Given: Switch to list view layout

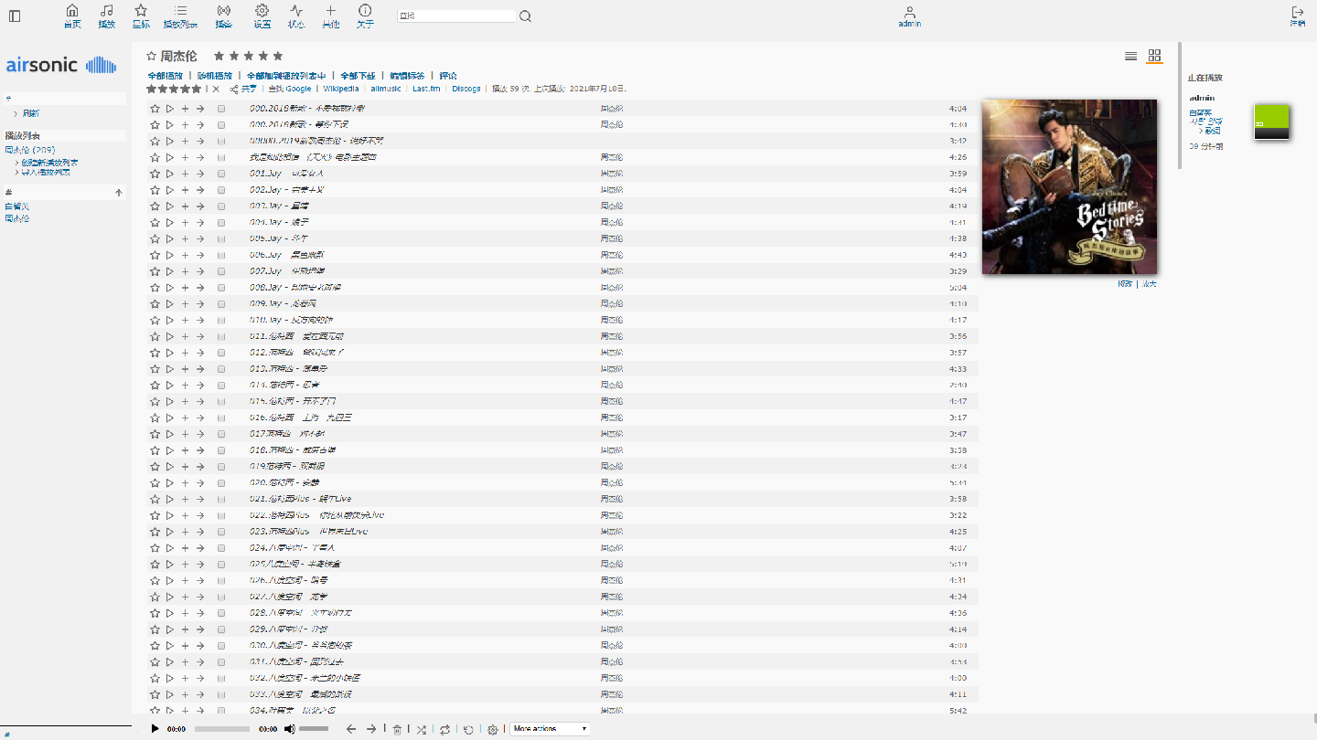Looking at the screenshot, I should click(1130, 56).
